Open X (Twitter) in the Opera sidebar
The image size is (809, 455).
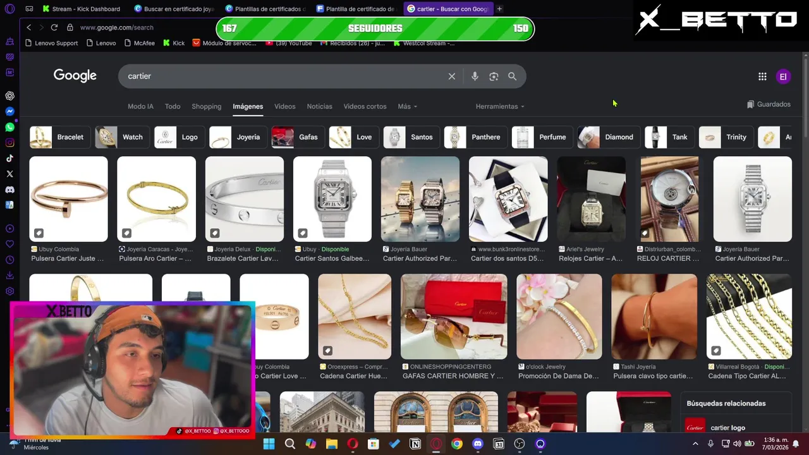pos(9,174)
